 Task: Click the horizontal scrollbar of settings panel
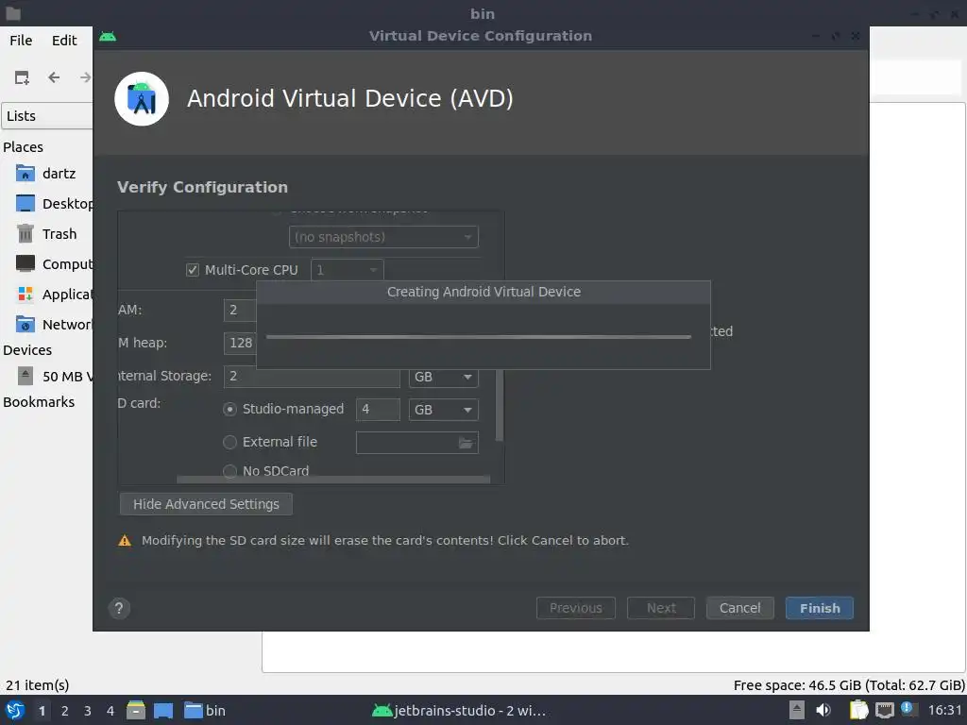333,479
